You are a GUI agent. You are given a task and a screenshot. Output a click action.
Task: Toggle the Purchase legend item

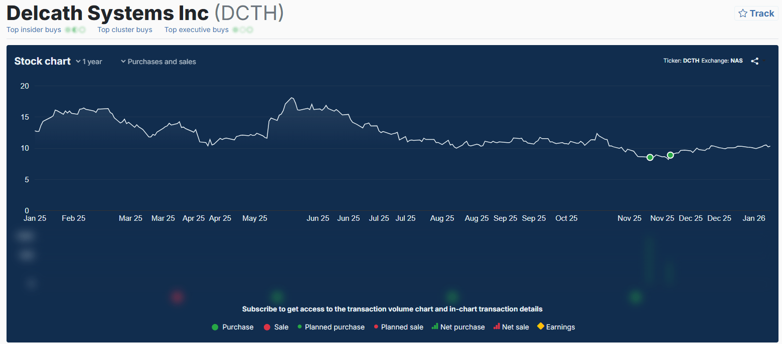tap(233, 327)
